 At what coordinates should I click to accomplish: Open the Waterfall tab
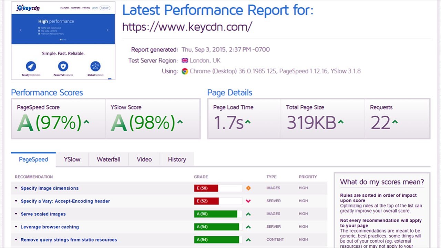pos(109,159)
